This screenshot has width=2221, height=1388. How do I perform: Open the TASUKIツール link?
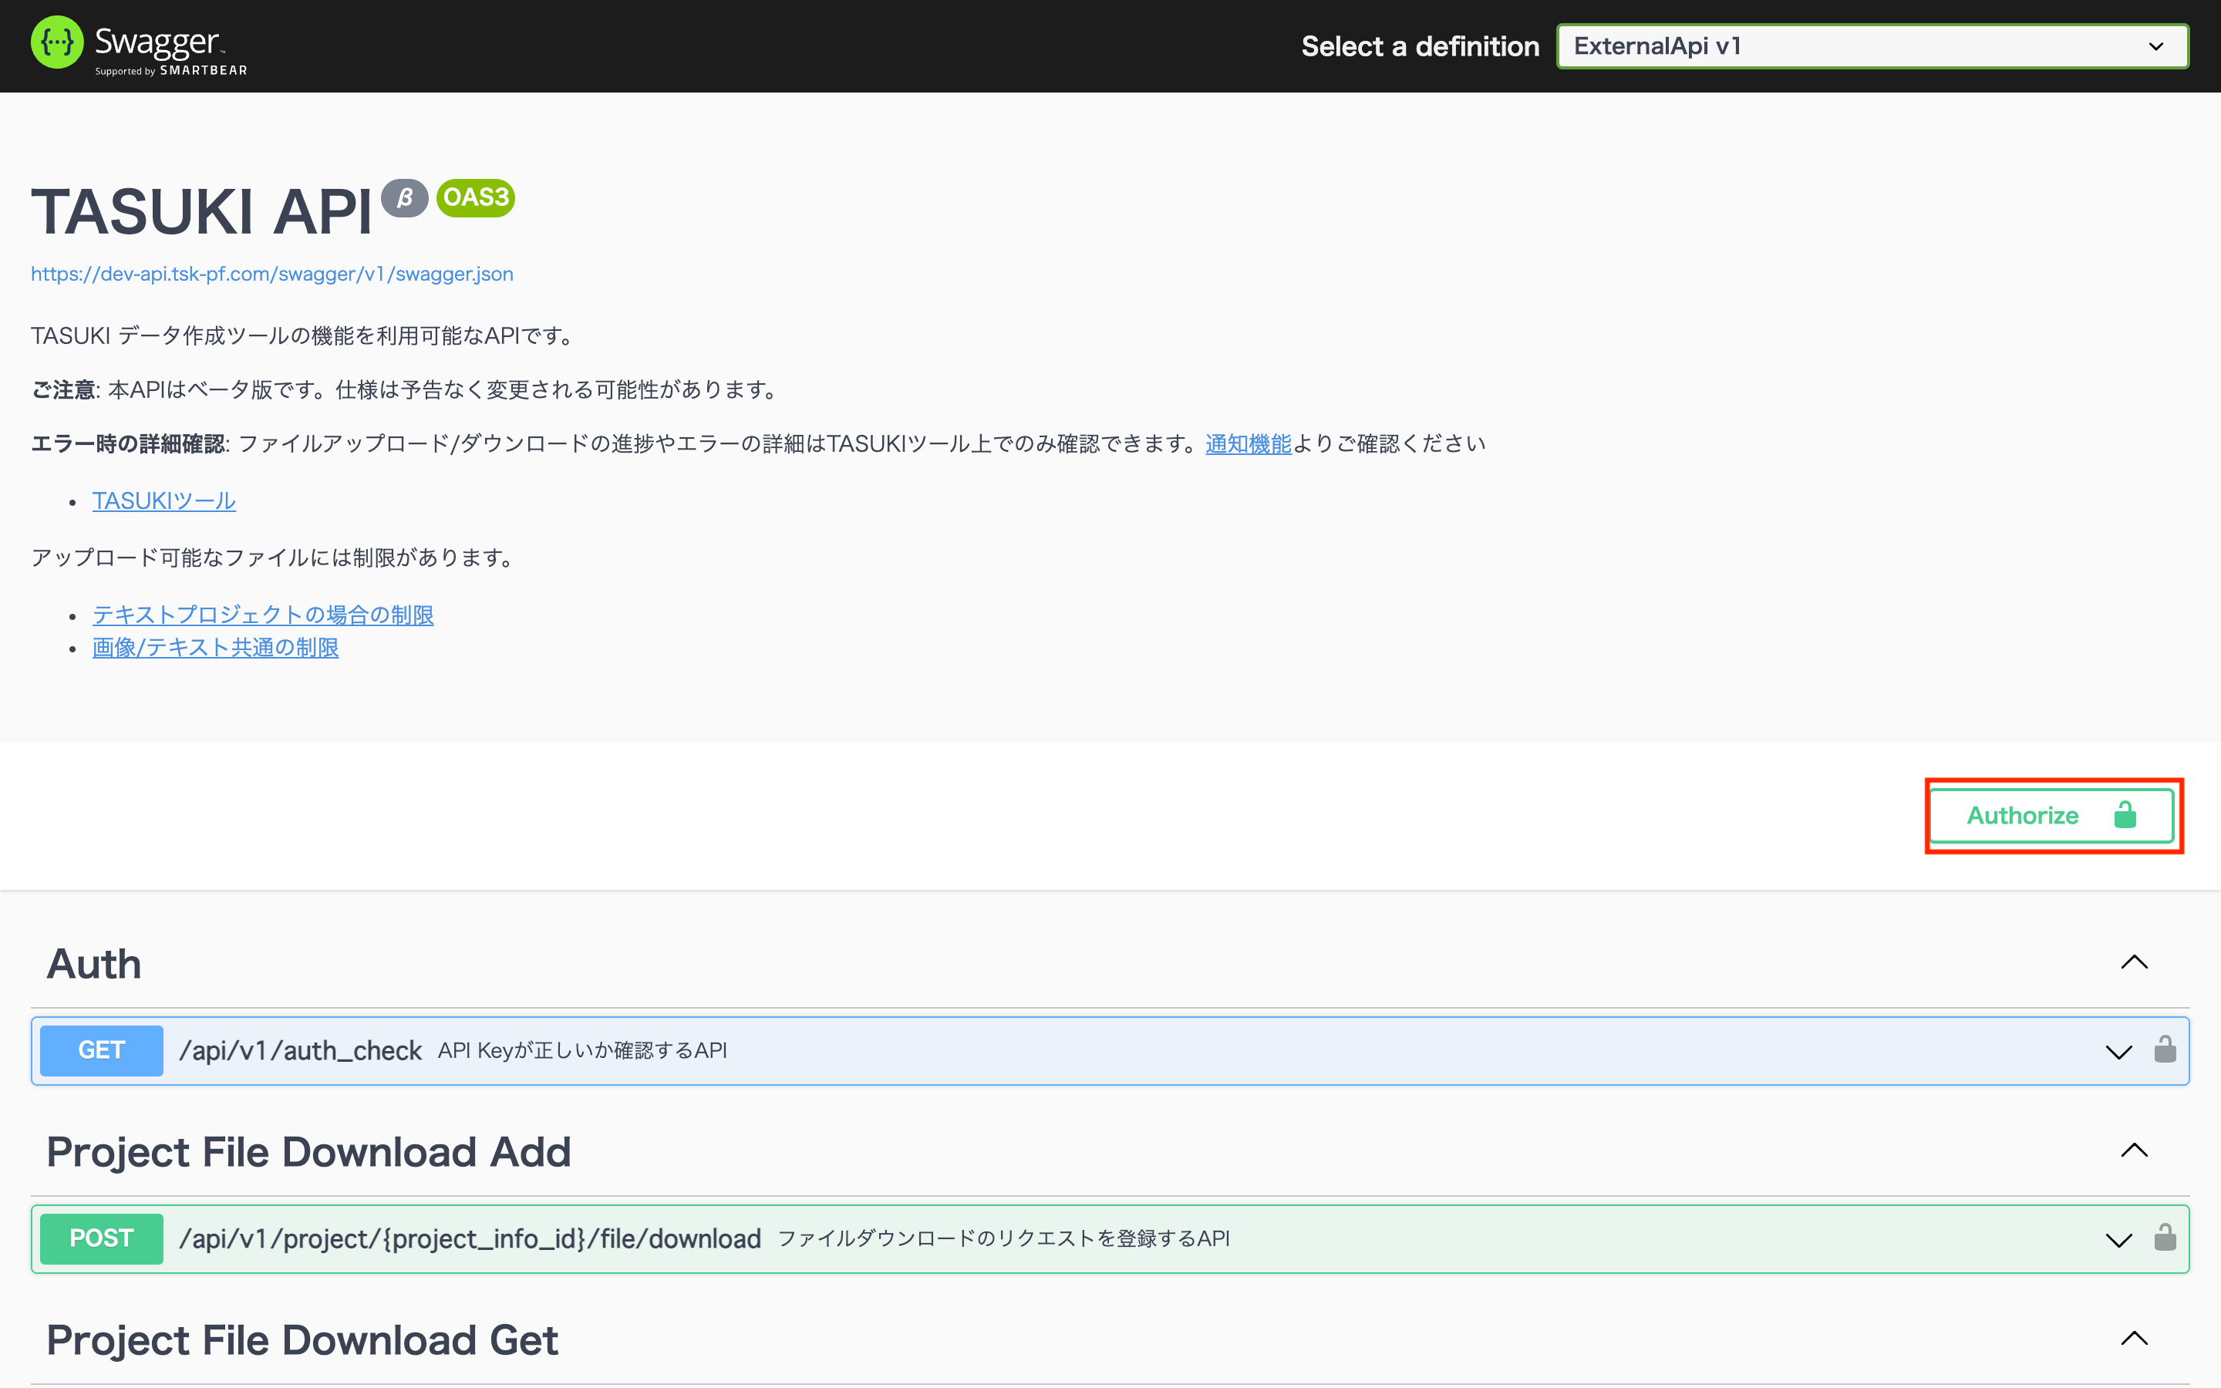(x=164, y=501)
